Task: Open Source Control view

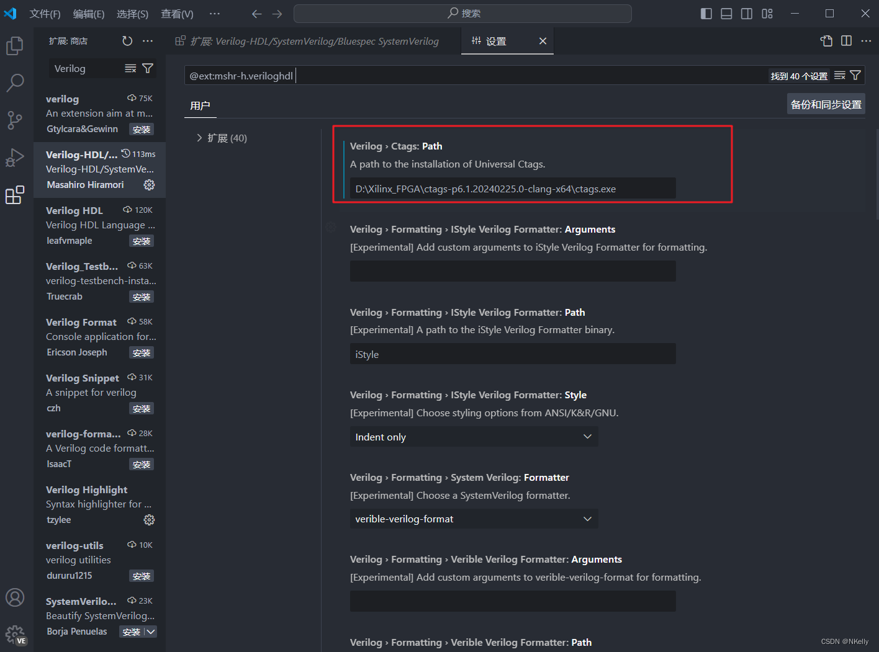Action: 15,120
